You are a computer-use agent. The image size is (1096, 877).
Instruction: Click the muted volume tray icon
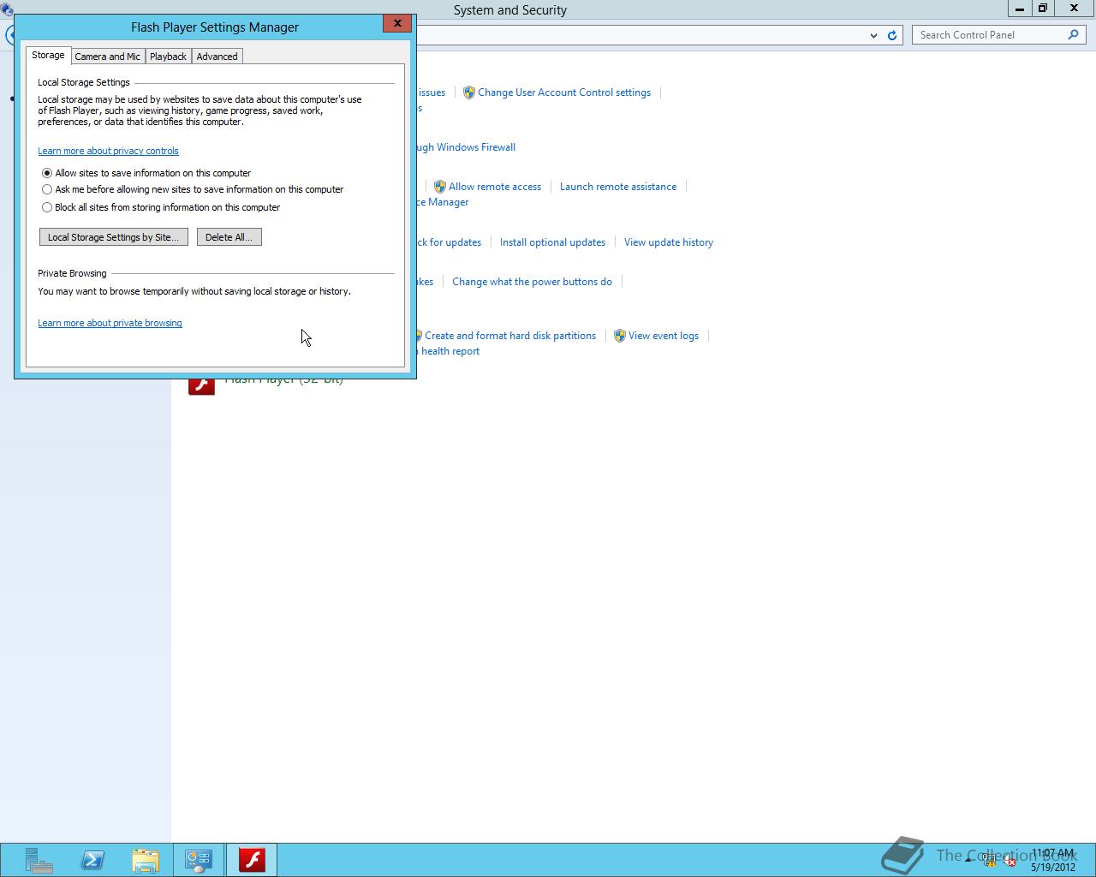pos(1010,861)
